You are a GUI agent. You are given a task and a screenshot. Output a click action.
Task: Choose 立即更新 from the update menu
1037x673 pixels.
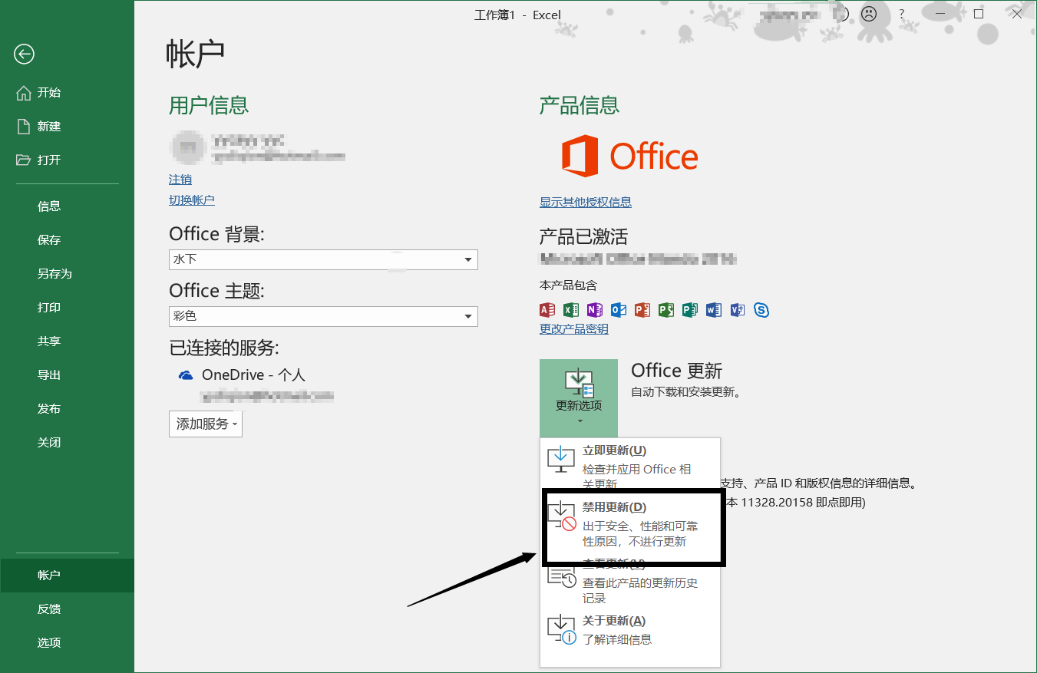coord(630,466)
